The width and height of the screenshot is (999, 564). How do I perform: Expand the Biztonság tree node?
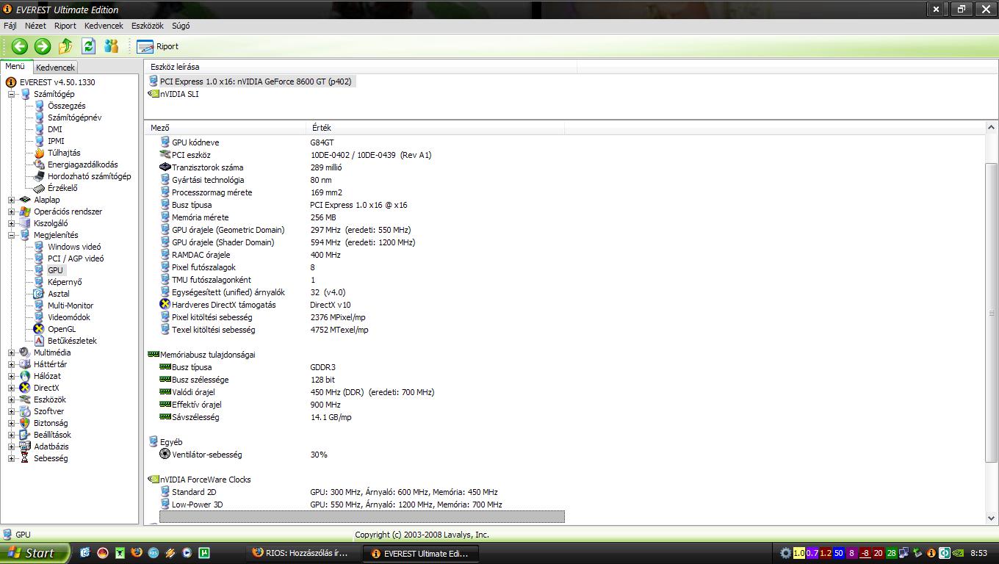pos(11,423)
